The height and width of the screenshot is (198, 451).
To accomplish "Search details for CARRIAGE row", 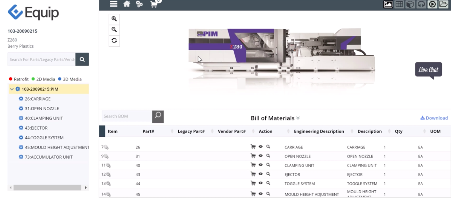I will [268, 147].
